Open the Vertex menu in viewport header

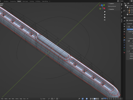point(17,99)
